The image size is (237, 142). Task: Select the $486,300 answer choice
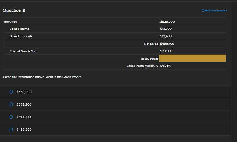(11, 129)
